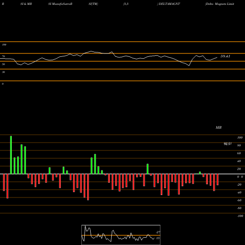245x245 pixels.
Task: Click the -80 label on MR axis
Action: 239,208
